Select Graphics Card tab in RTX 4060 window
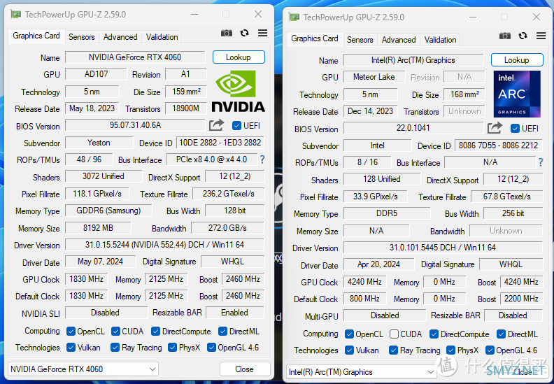554x384 pixels. click(x=36, y=36)
